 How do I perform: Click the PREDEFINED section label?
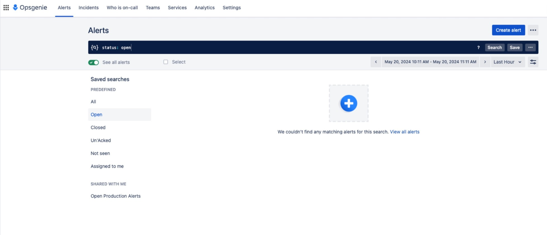(103, 90)
